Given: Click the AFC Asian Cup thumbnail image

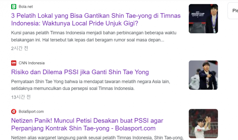Looking at the screenshot, I should [203, 19].
